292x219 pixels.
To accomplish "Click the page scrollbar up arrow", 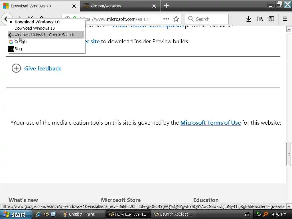I will tap(289, 29).
